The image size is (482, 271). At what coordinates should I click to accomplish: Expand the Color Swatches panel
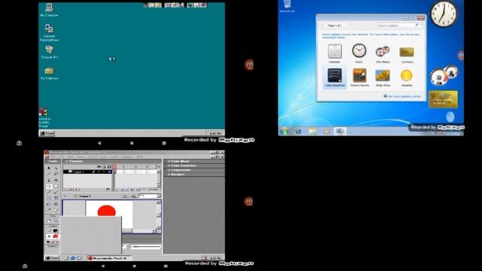183,166
